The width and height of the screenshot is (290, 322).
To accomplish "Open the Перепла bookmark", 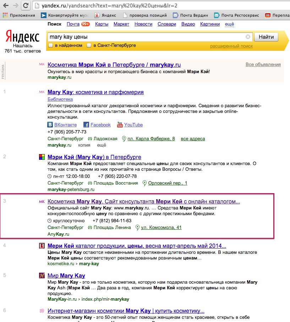I will [x=277, y=15].
